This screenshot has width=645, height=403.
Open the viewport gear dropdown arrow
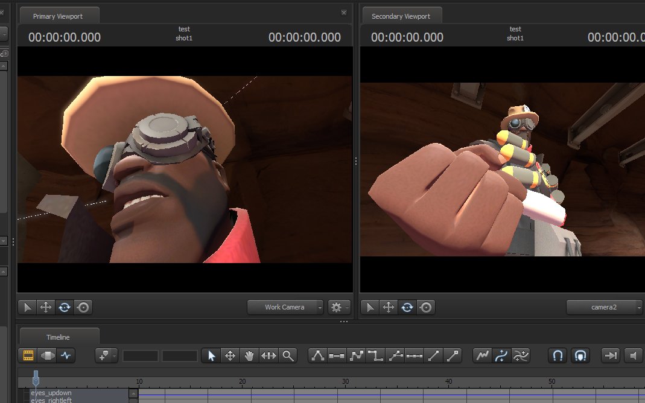point(347,307)
